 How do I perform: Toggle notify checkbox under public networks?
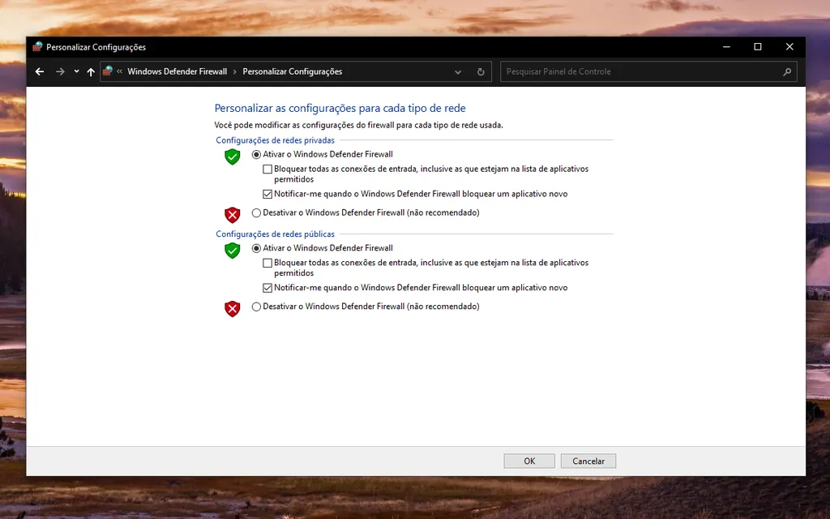[267, 288]
